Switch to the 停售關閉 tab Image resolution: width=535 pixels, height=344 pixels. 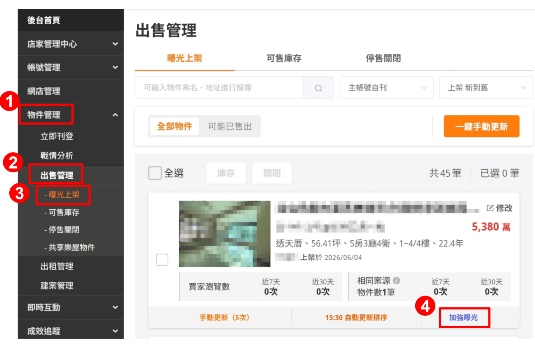(383, 58)
